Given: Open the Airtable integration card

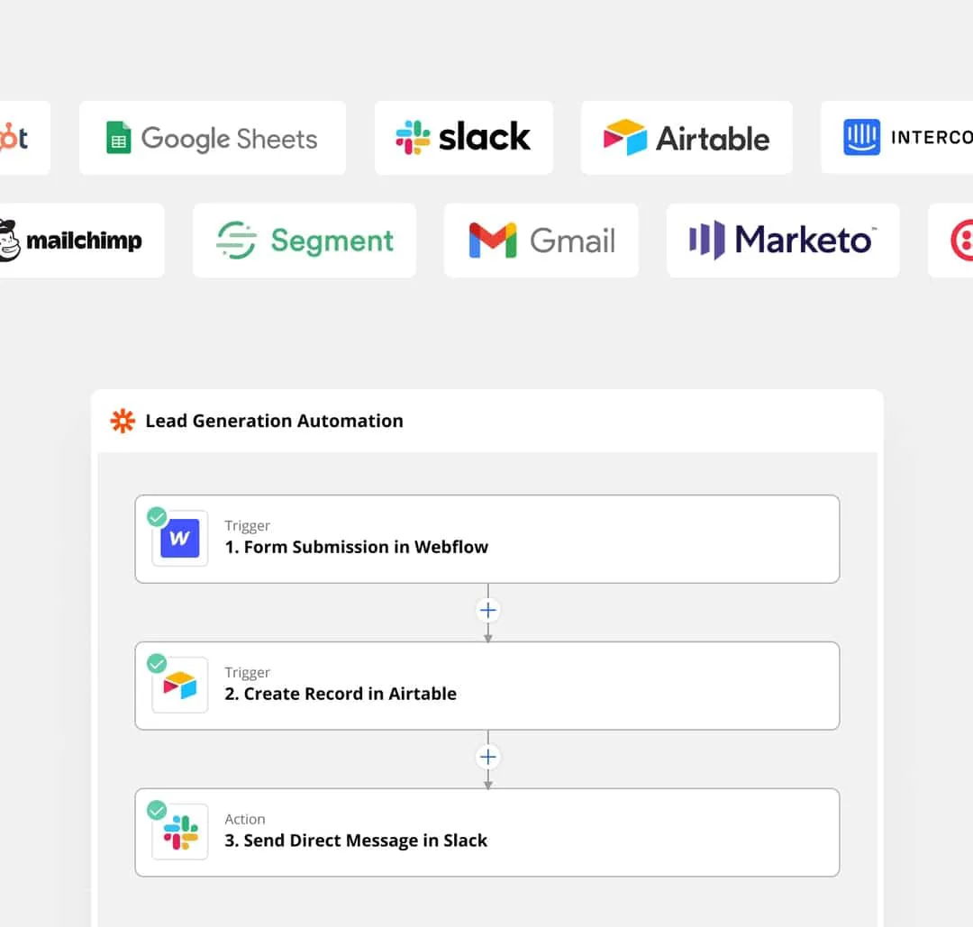Looking at the screenshot, I should click(687, 138).
